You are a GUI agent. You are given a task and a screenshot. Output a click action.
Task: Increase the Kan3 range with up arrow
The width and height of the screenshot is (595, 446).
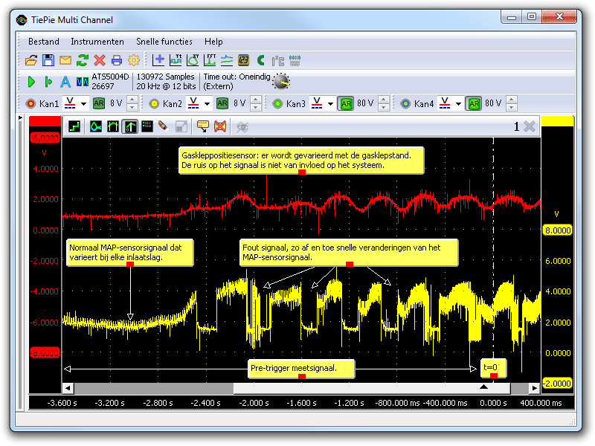384,100
